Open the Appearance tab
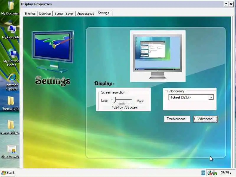Viewport: 236px width, 177px height. [x=86, y=14]
